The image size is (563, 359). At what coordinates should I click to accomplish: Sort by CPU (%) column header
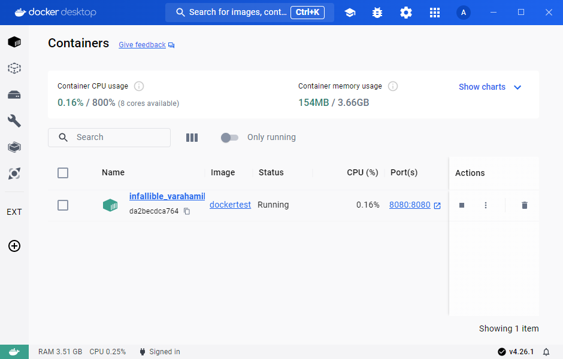[362, 172]
